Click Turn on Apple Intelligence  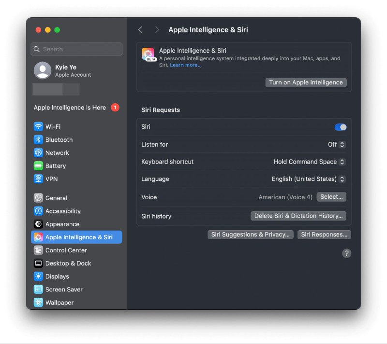pos(306,82)
